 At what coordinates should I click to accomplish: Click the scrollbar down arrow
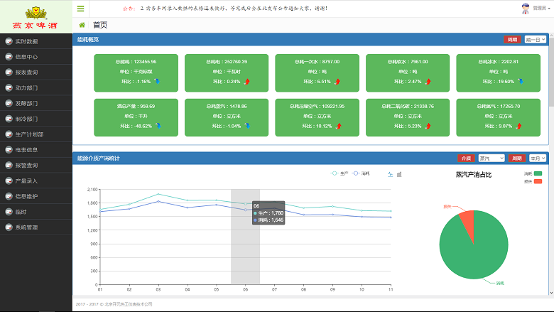click(x=551, y=293)
